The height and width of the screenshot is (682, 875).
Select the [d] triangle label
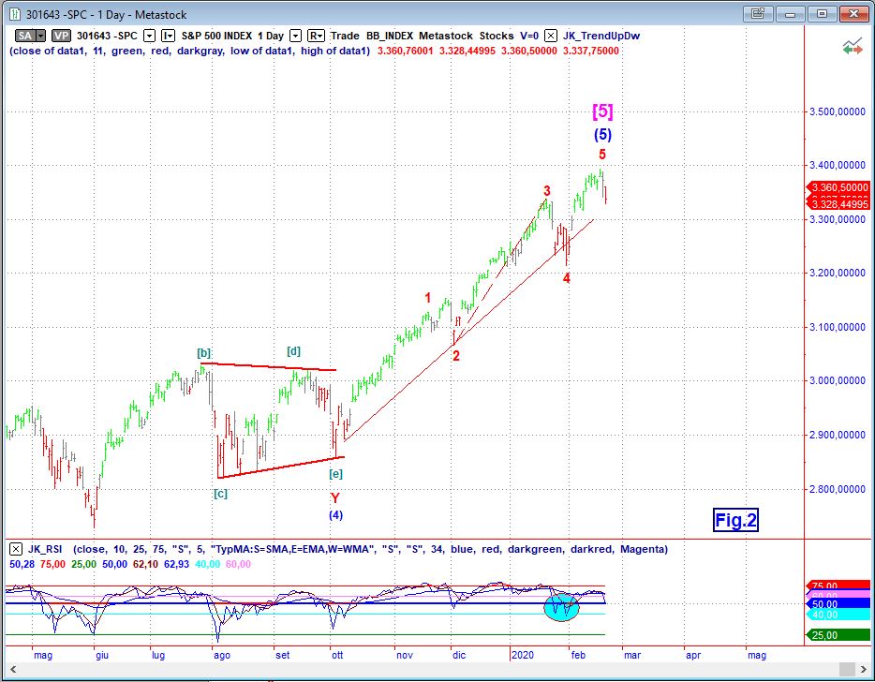293,351
